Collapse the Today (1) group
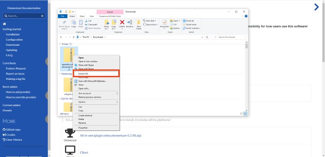Viewport: 325px width, 157px height. point(60,44)
